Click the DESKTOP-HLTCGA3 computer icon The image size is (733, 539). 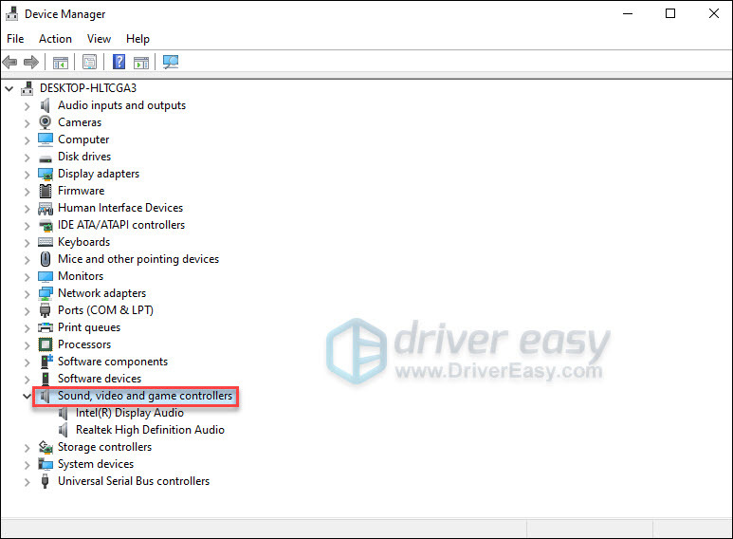point(27,88)
